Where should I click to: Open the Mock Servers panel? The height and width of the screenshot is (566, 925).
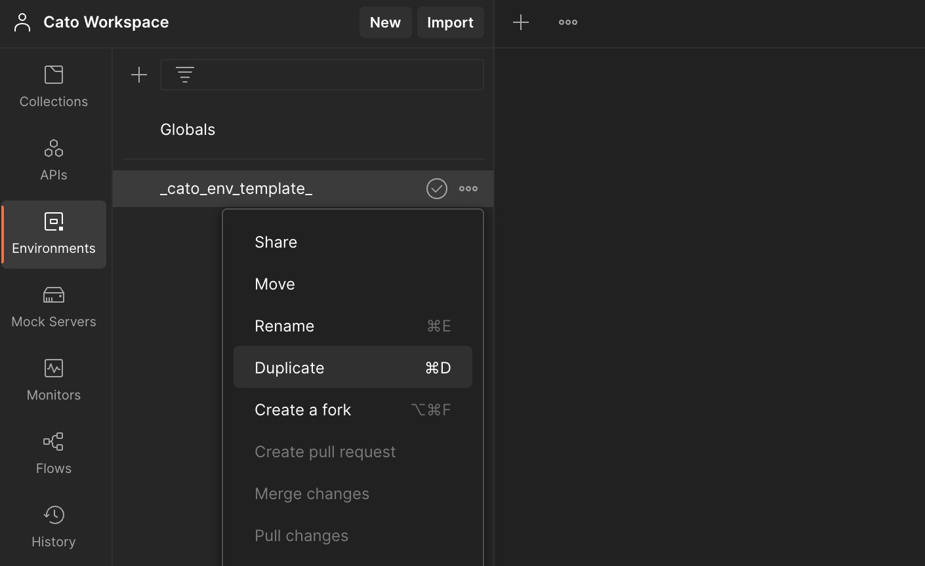[x=53, y=305]
